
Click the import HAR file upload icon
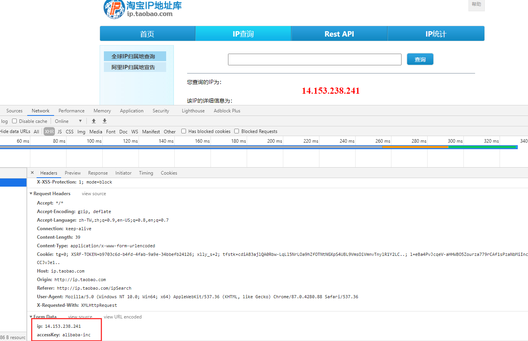(93, 121)
